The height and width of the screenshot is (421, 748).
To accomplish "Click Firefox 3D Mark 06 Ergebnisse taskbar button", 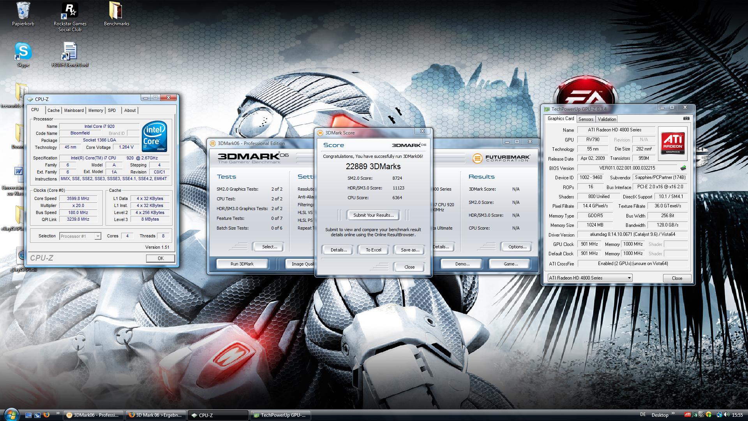I will point(156,415).
